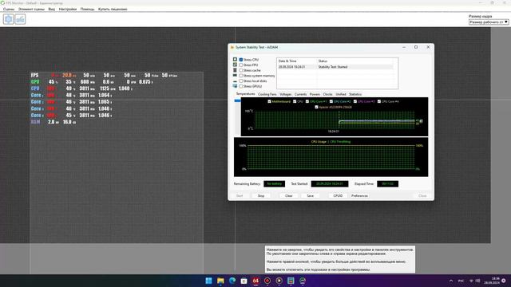511x287 pixels.
Task: Open the Купить лицензию menu
Action: (x=113, y=9)
